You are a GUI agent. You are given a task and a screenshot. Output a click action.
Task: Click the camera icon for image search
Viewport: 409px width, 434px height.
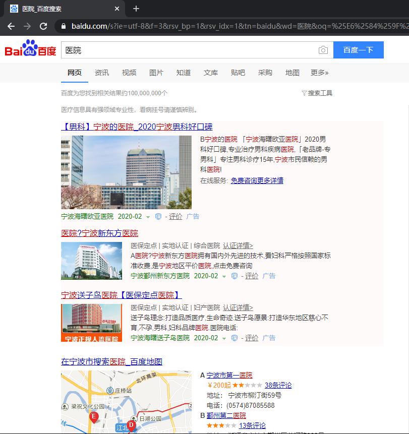[x=323, y=50]
